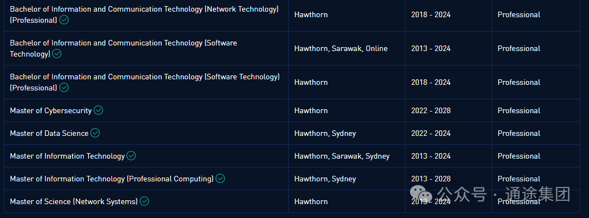Select the Master of Cybersecurity course name

click(51, 110)
